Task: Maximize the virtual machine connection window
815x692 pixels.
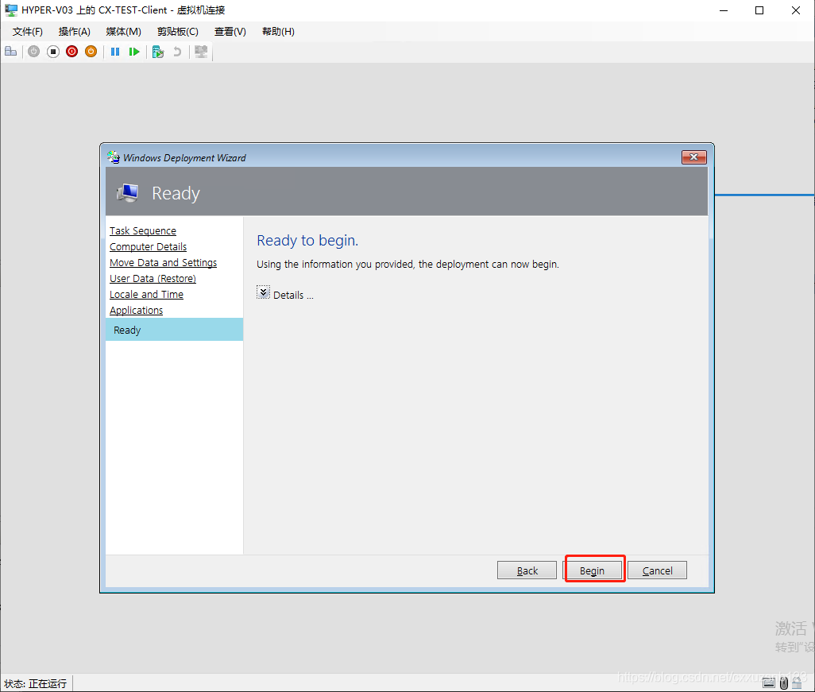Action: click(x=759, y=10)
